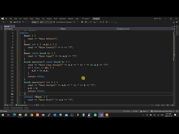Viewport: 179px width, 134px height.
Task: Click the No issues found indicator
Action: point(21,105)
